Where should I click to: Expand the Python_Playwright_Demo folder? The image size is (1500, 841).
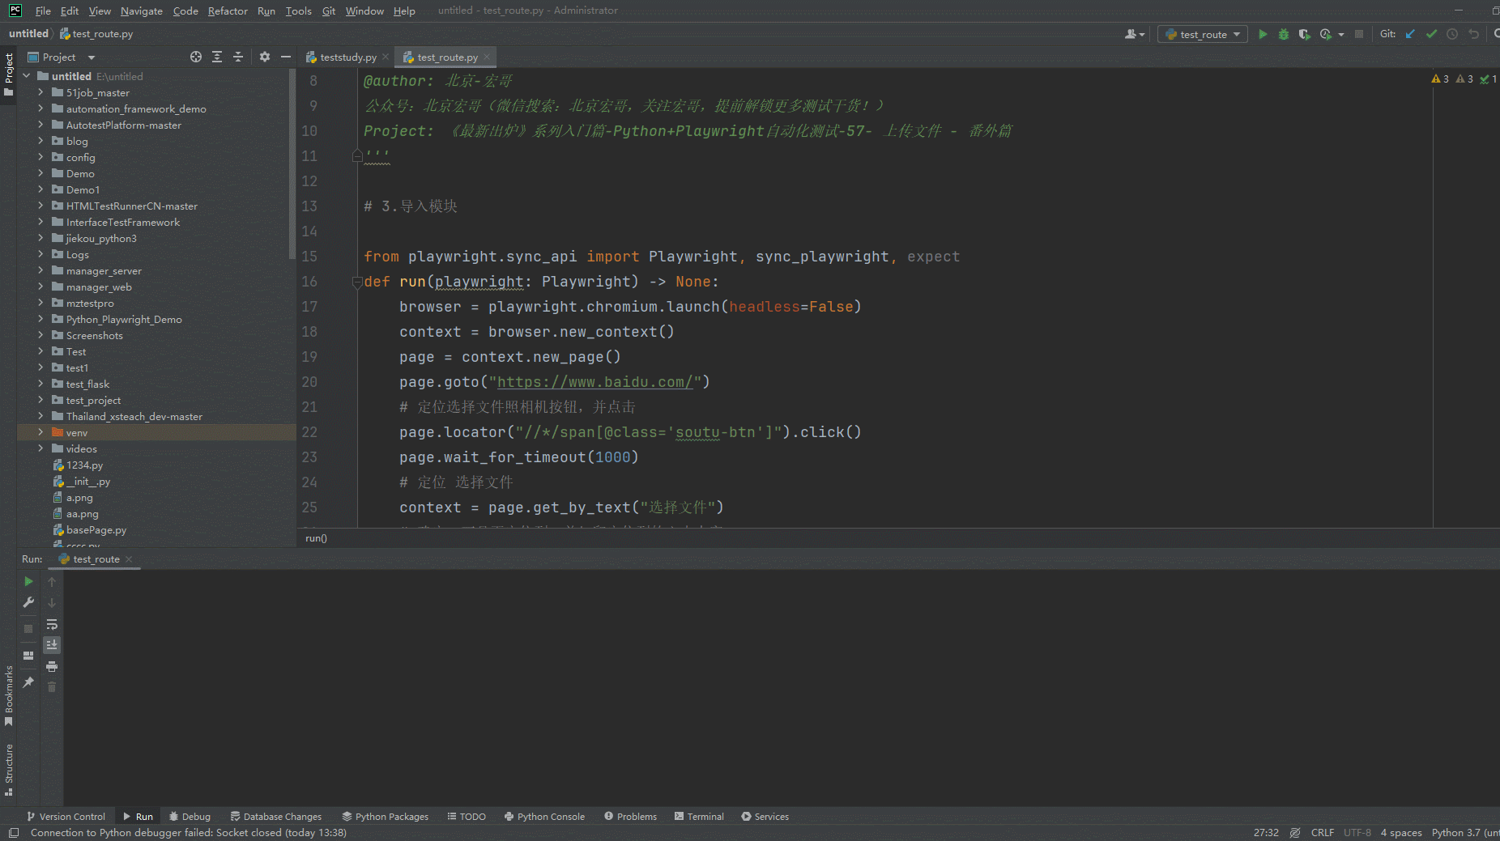point(40,319)
